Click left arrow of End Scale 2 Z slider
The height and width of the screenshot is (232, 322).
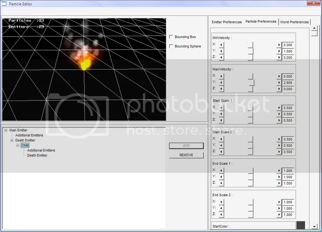tap(221, 215)
